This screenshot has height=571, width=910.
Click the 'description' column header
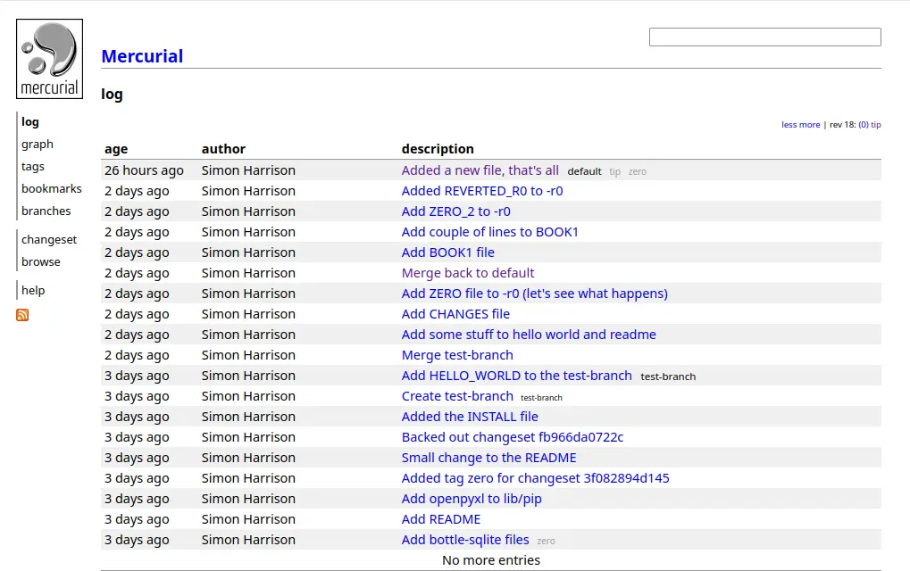coord(438,149)
